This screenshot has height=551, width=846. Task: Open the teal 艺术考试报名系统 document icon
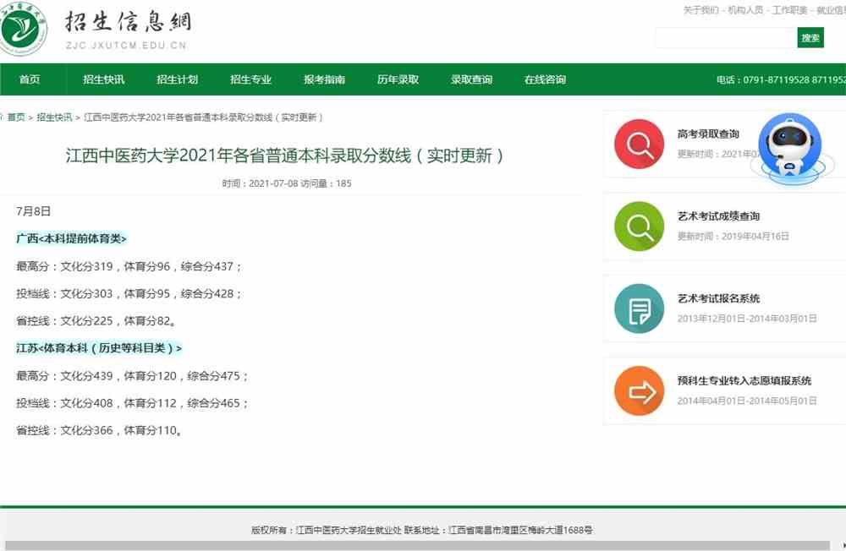pos(639,308)
